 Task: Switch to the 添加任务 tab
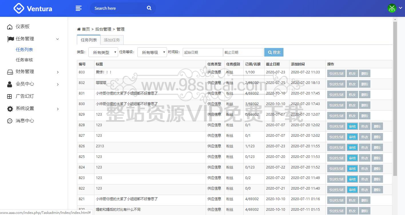coord(112,40)
